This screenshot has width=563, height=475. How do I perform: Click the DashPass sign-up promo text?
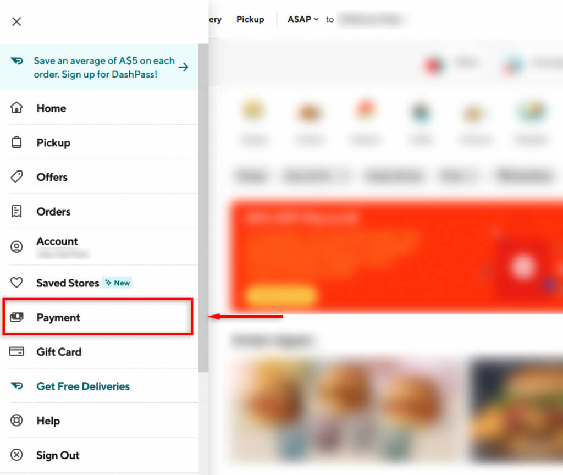click(104, 67)
